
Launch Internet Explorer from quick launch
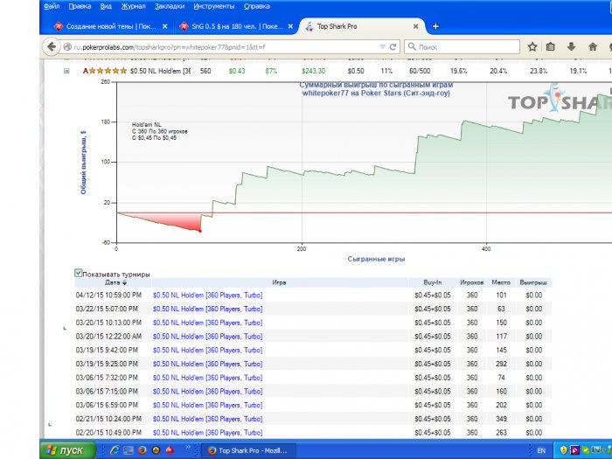(x=115, y=449)
